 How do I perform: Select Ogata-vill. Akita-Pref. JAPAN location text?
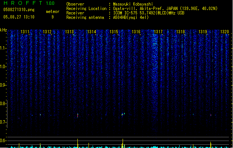tap(165, 9)
